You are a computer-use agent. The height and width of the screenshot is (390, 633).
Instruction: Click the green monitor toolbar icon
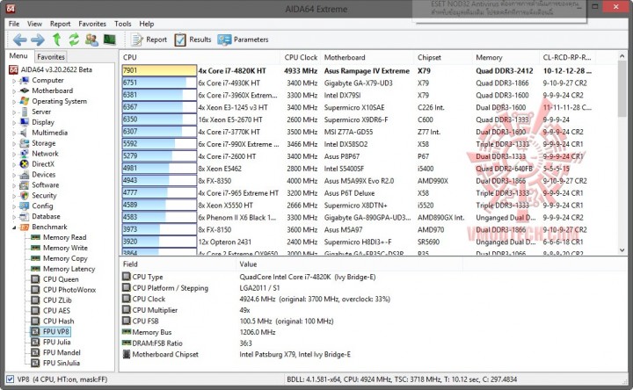(x=109, y=40)
